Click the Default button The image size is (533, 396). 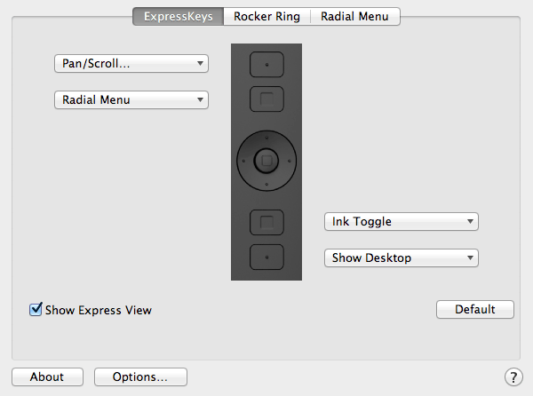475,309
